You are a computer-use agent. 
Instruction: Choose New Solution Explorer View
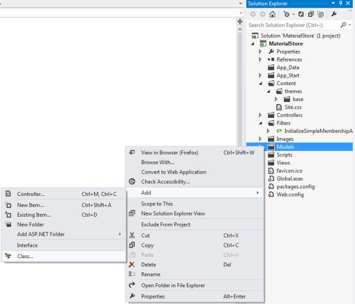pyautogui.click(x=195, y=213)
